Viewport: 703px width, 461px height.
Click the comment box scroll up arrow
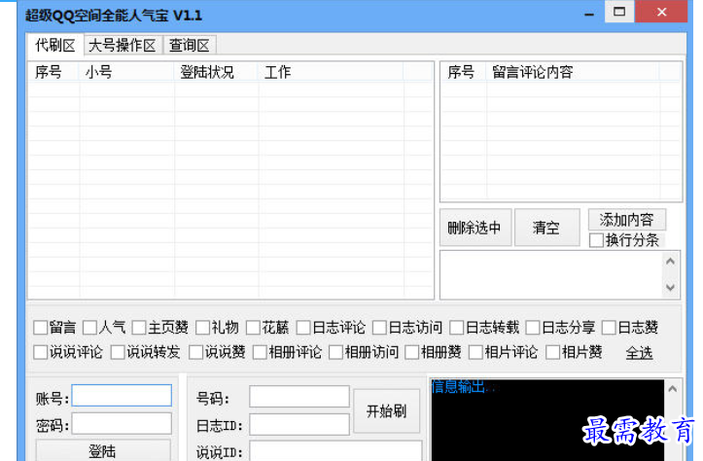click(671, 261)
